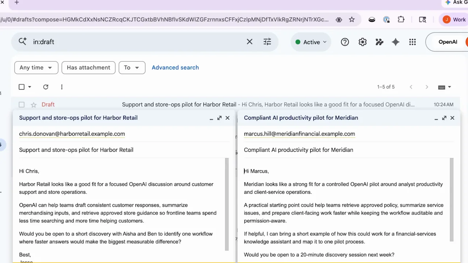468x263 pixels.
Task: Click the Chrome toolbar icon right of puzzle
Action: pyautogui.click(x=422, y=20)
